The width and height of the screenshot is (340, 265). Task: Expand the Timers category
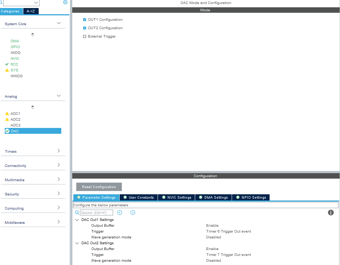58,151
